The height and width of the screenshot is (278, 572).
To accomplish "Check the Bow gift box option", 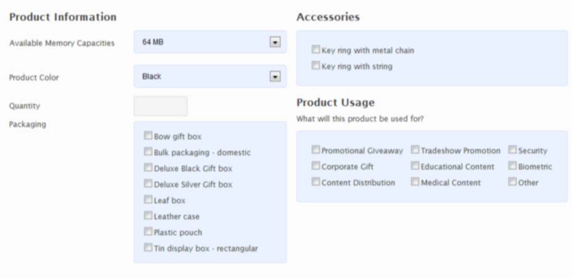I will point(148,136).
